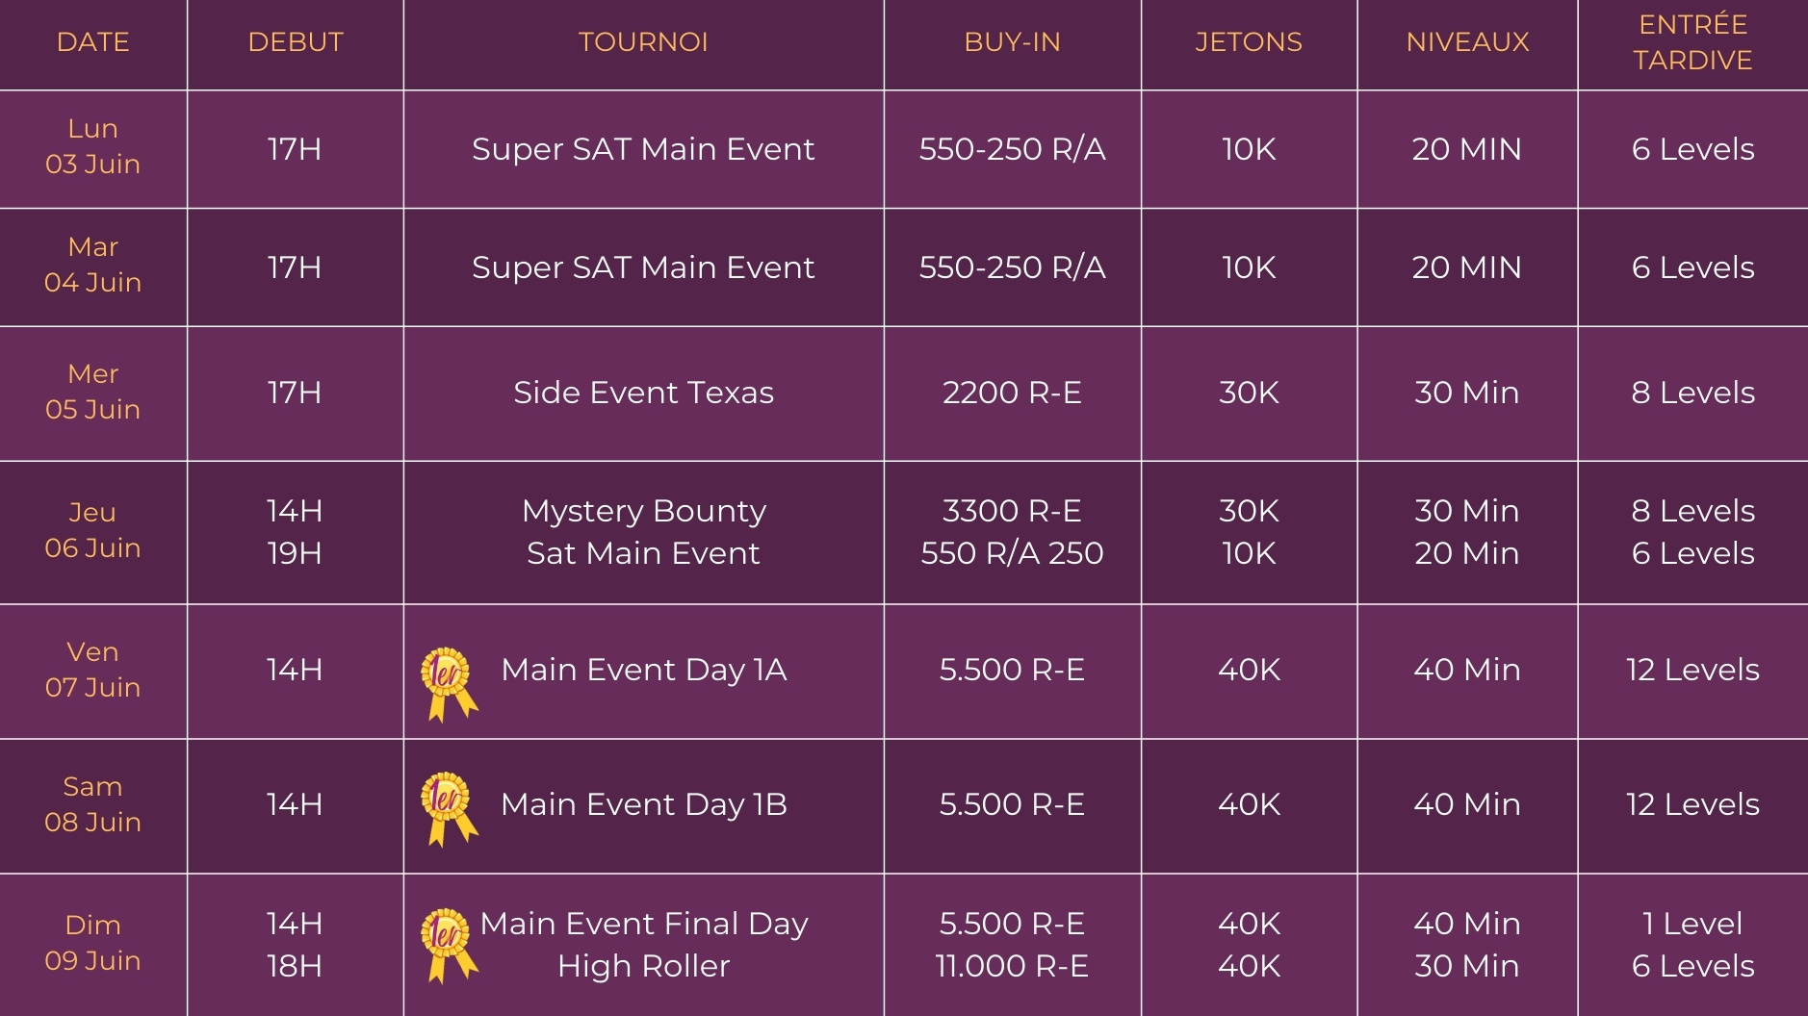Click the Main Event Day 1A text
The height and width of the screenshot is (1016, 1808).
(643, 670)
